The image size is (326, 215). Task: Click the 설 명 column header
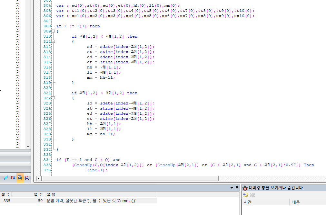(x=52, y=194)
